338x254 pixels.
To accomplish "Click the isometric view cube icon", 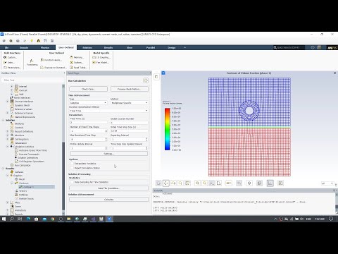I will click(x=249, y=183).
